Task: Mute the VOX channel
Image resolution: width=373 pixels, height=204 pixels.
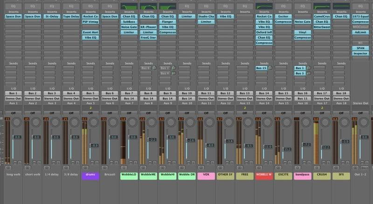Action: 208,163
